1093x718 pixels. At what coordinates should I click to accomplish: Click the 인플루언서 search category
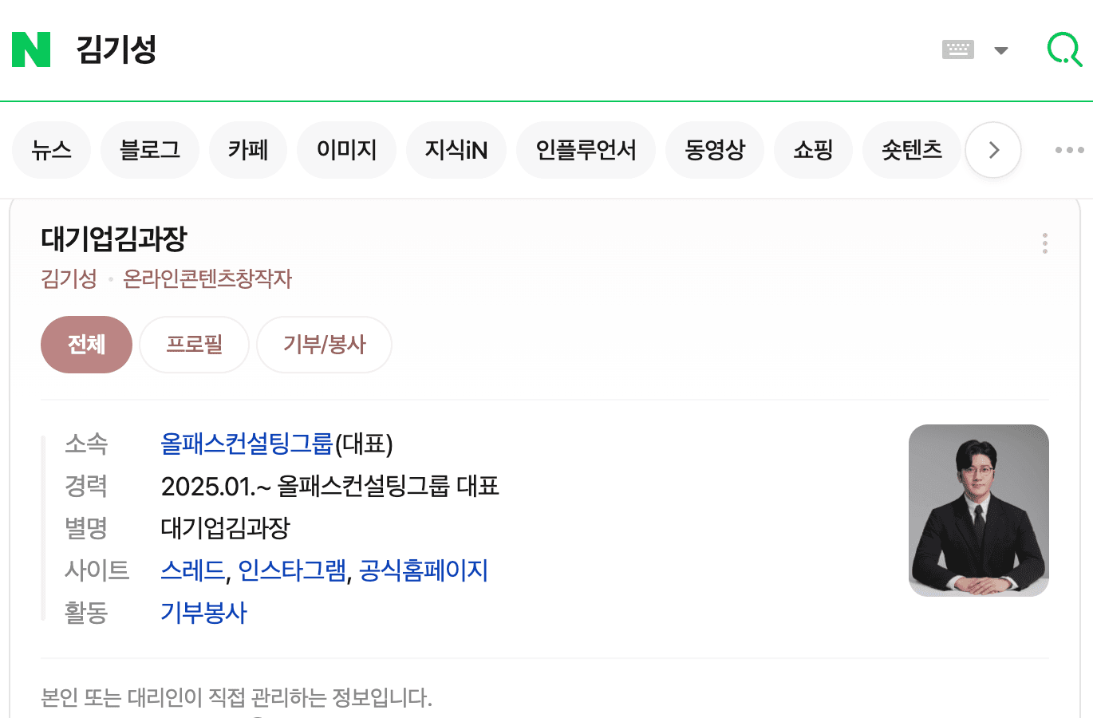[586, 149]
